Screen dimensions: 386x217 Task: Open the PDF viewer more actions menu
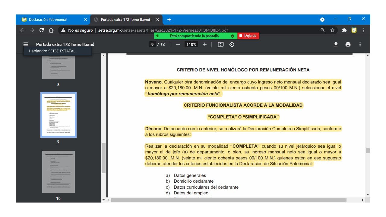tap(360, 44)
